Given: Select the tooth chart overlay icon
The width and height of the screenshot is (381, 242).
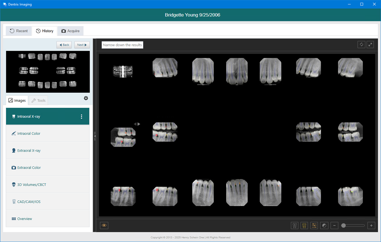Looking at the screenshot, I should click(x=295, y=225).
